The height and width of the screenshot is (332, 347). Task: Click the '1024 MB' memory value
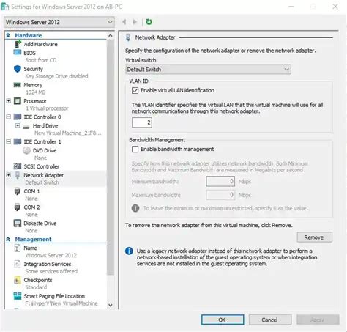pos(35,92)
